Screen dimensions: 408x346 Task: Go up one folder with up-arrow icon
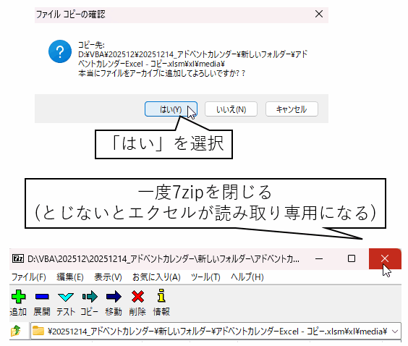coord(16,331)
